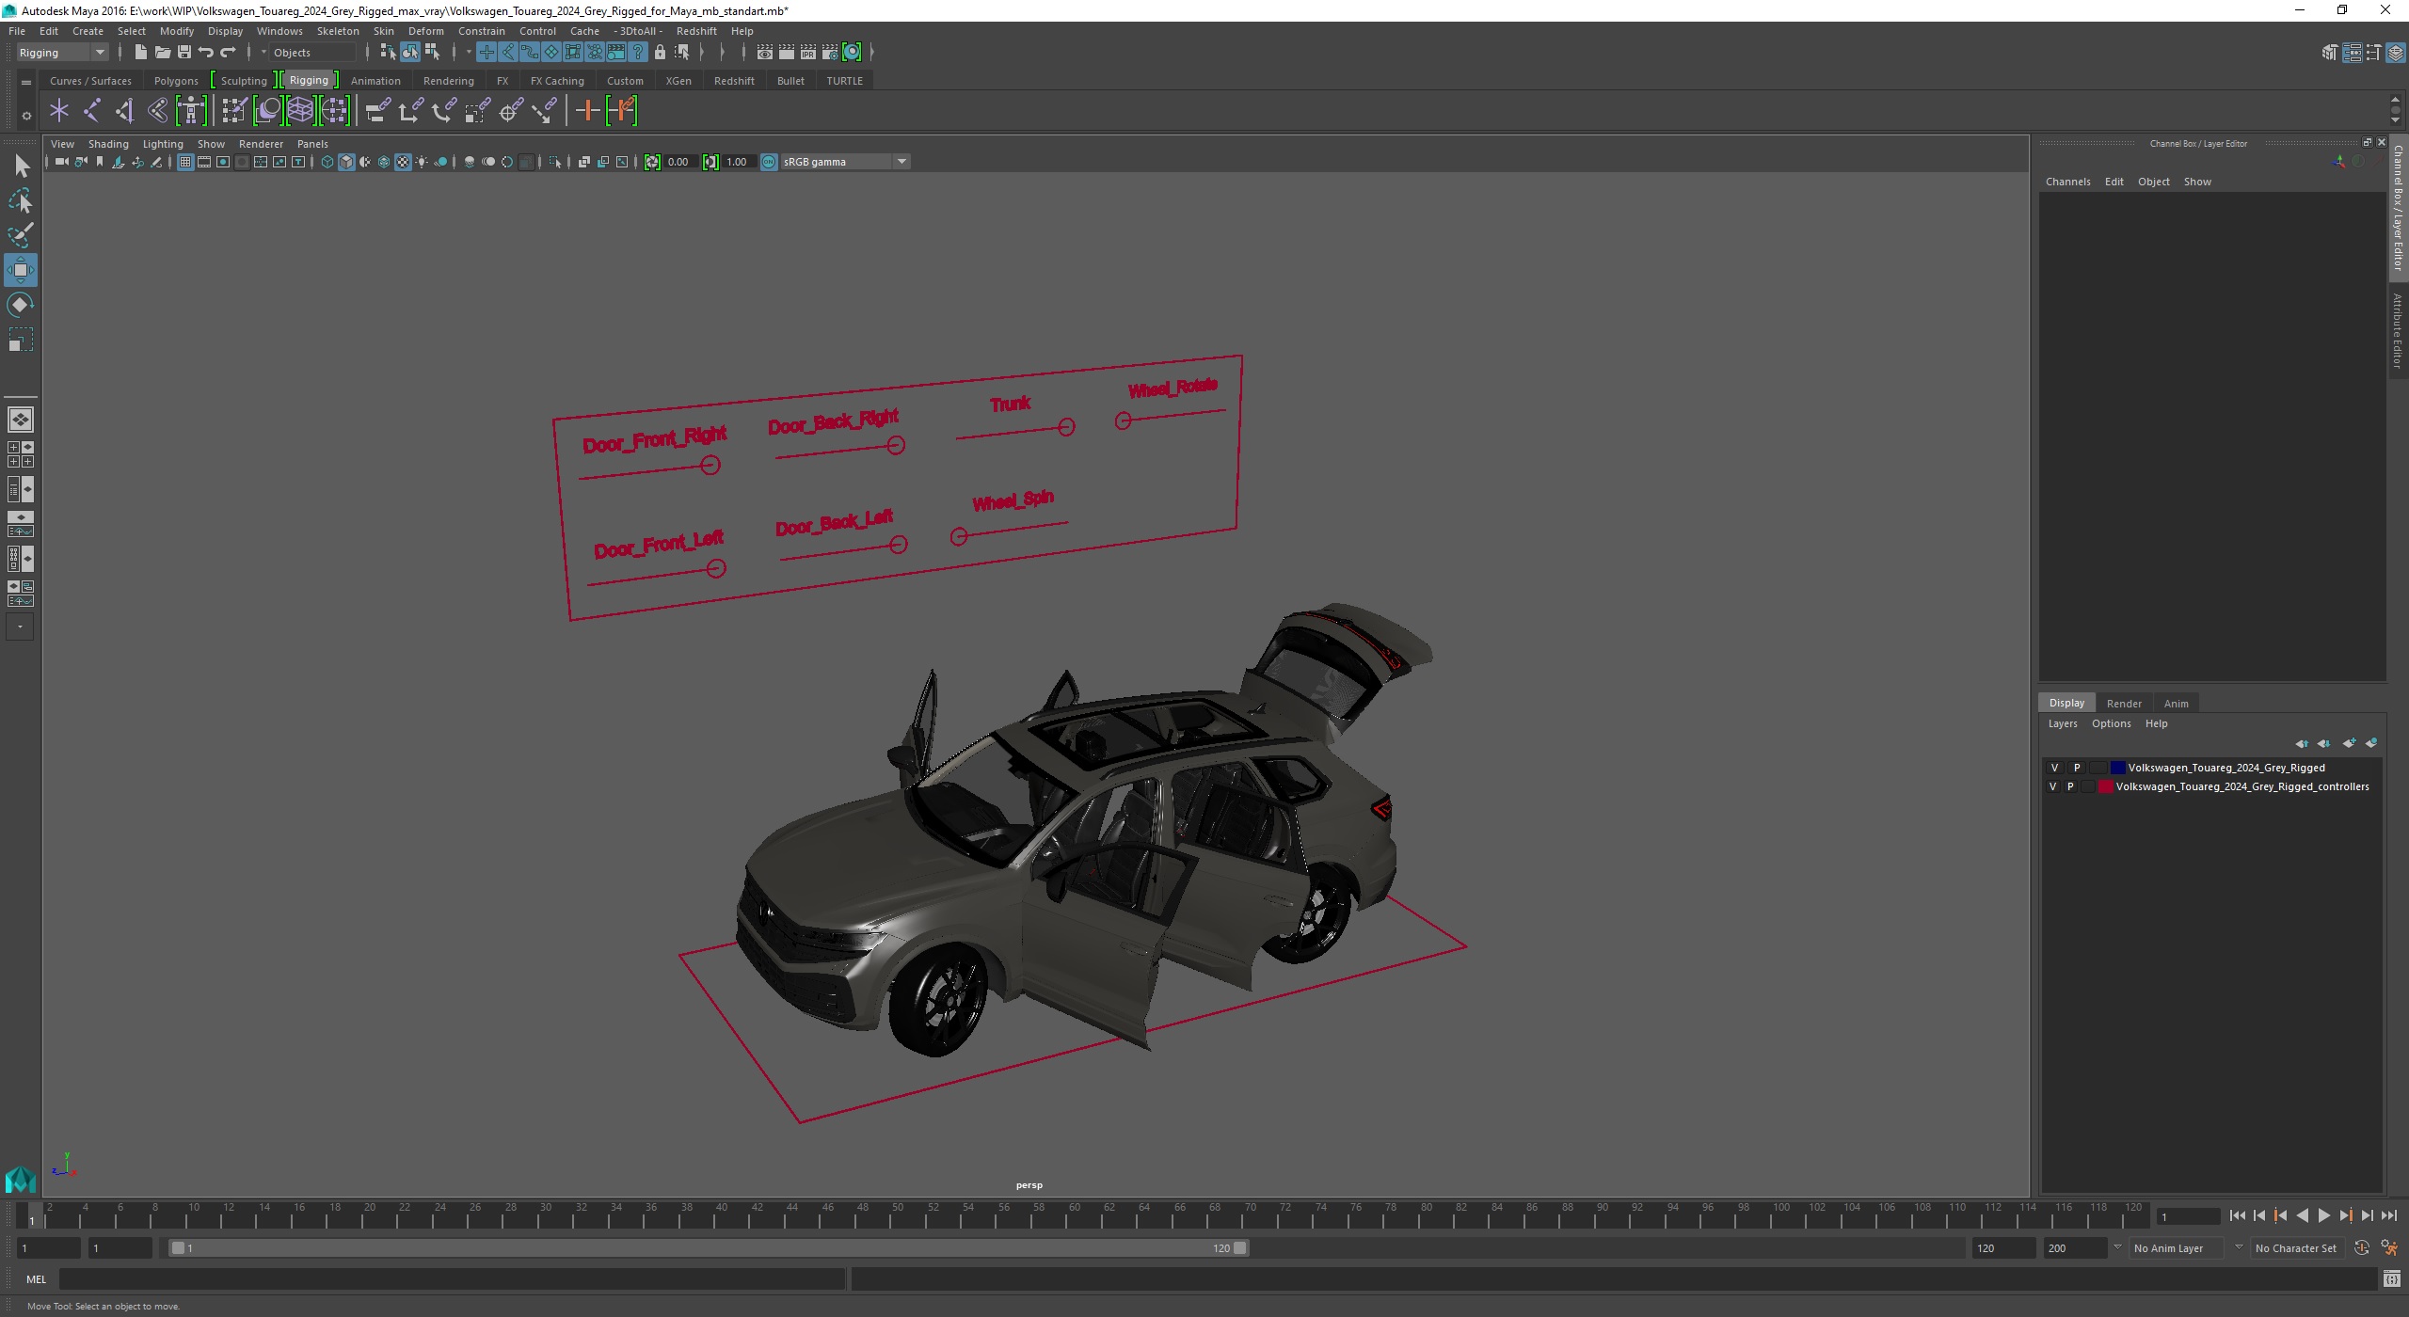Click the red color swatch of controllers layer
The height and width of the screenshot is (1317, 2409).
click(2106, 786)
